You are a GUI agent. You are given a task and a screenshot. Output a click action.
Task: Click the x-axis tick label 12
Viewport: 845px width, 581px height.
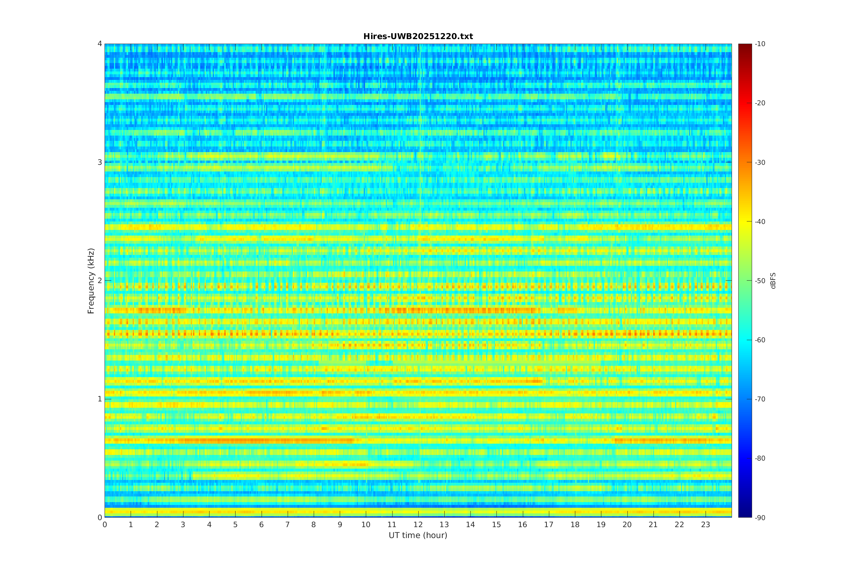click(418, 525)
